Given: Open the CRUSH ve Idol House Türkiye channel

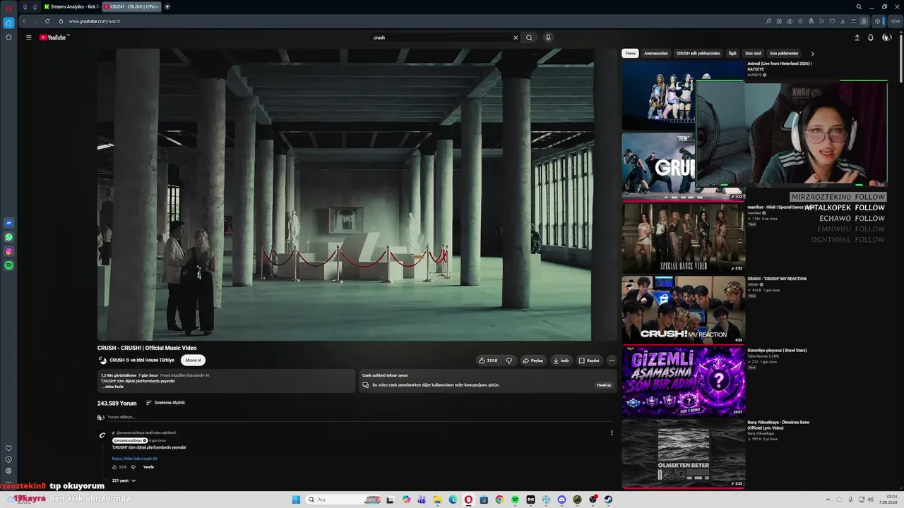Looking at the screenshot, I should point(142,361).
